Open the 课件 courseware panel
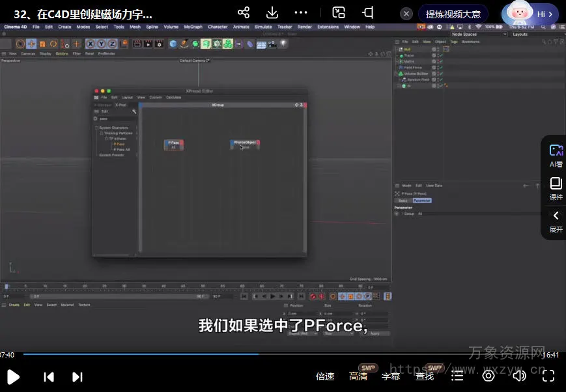Viewport: 566px width, 392px height. click(x=556, y=188)
